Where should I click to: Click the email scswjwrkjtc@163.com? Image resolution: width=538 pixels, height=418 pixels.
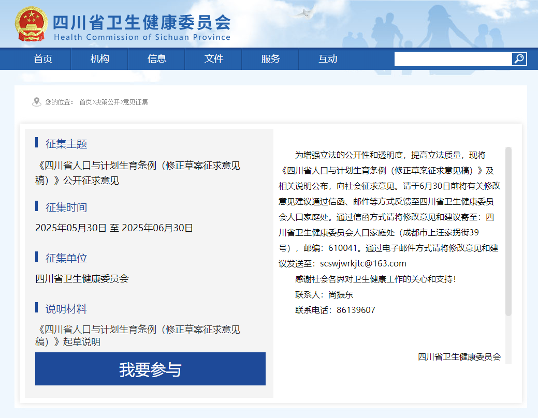click(363, 263)
